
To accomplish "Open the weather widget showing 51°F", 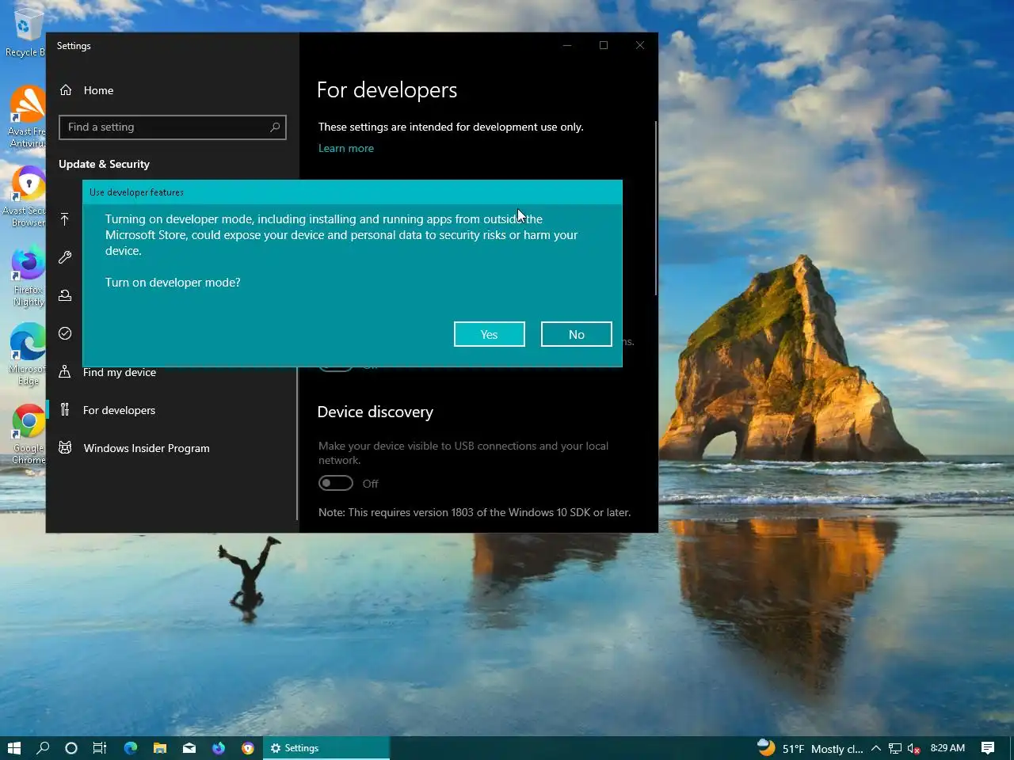I will 810,748.
